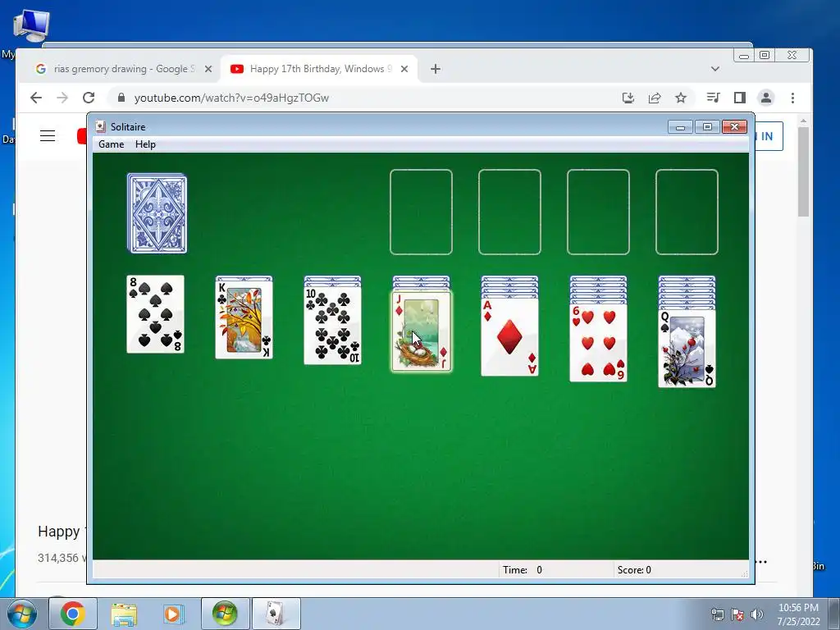Select the 8 of spades card

click(155, 314)
